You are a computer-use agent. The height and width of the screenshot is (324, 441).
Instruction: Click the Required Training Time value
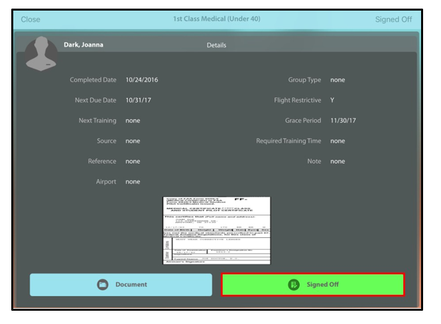338,141
